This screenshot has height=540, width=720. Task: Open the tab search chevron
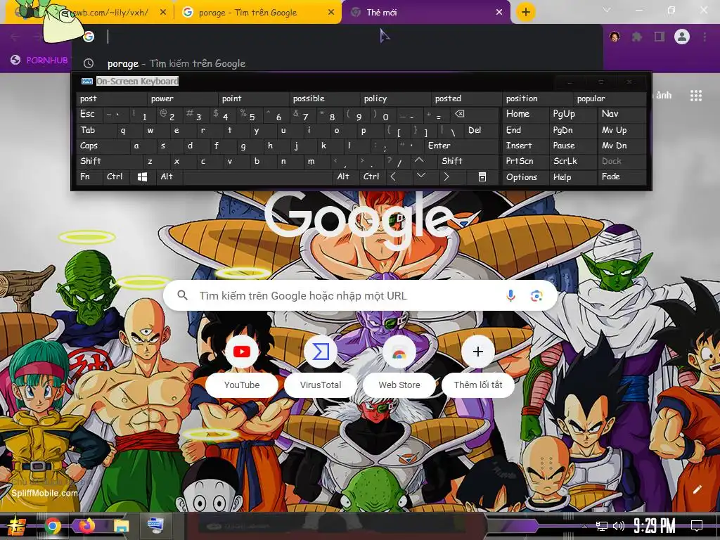click(607, 10)
